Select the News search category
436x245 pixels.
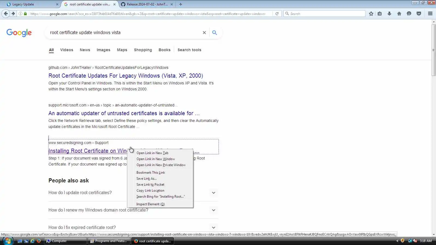(x=85, y=50)
